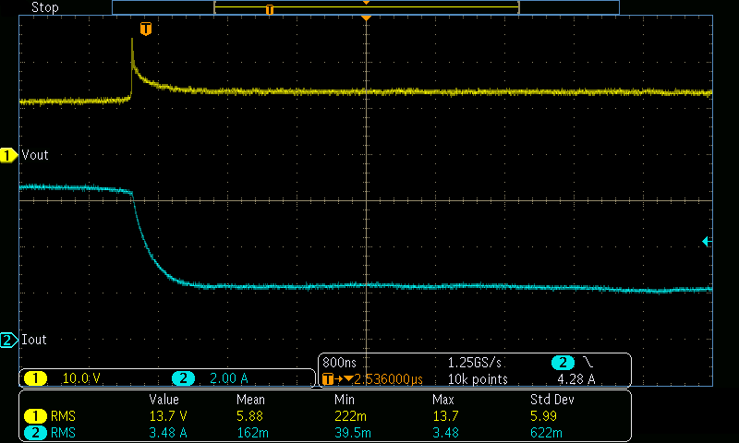Screen dimensions: 739x443
Task: Select the 800ns horizontal timebase readout
Action: pos(340,362)
